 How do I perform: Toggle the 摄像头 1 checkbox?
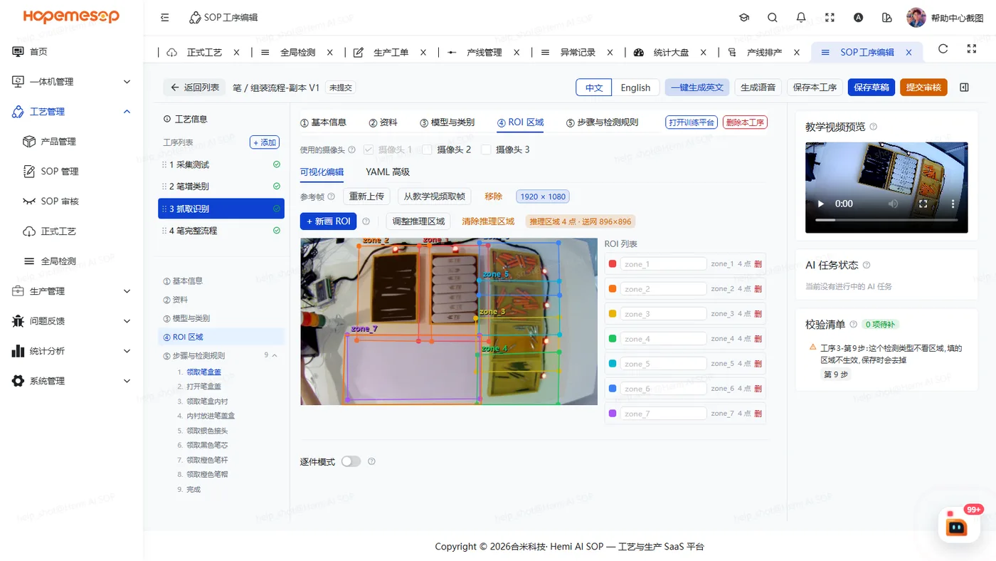(x=369, y=150)
